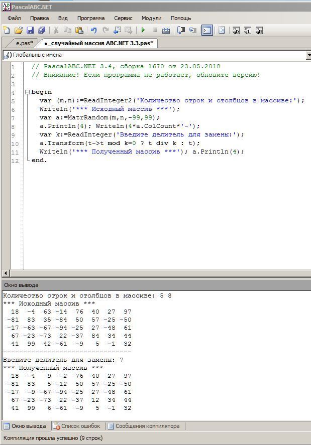
Task: Redo the last undone edit
Action: (x=106, y=30)
